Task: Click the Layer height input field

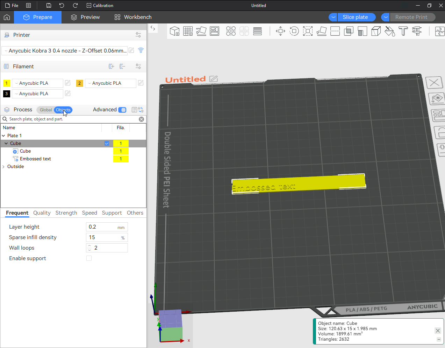Action: tap(101, 227)
